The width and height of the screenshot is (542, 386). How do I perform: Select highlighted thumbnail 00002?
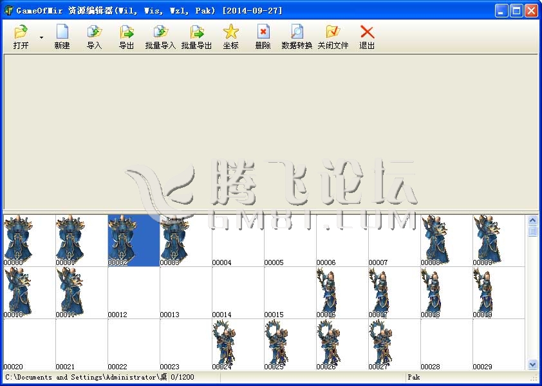(134, 241)
